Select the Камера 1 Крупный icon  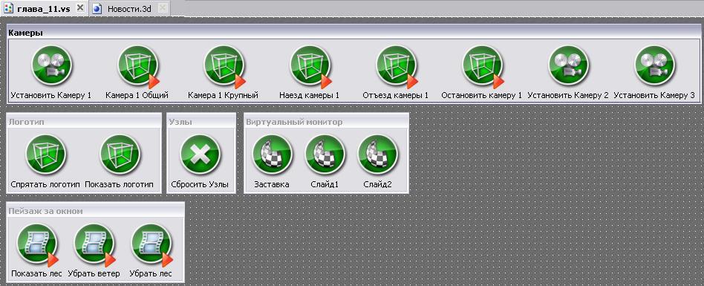click(224, 65)
